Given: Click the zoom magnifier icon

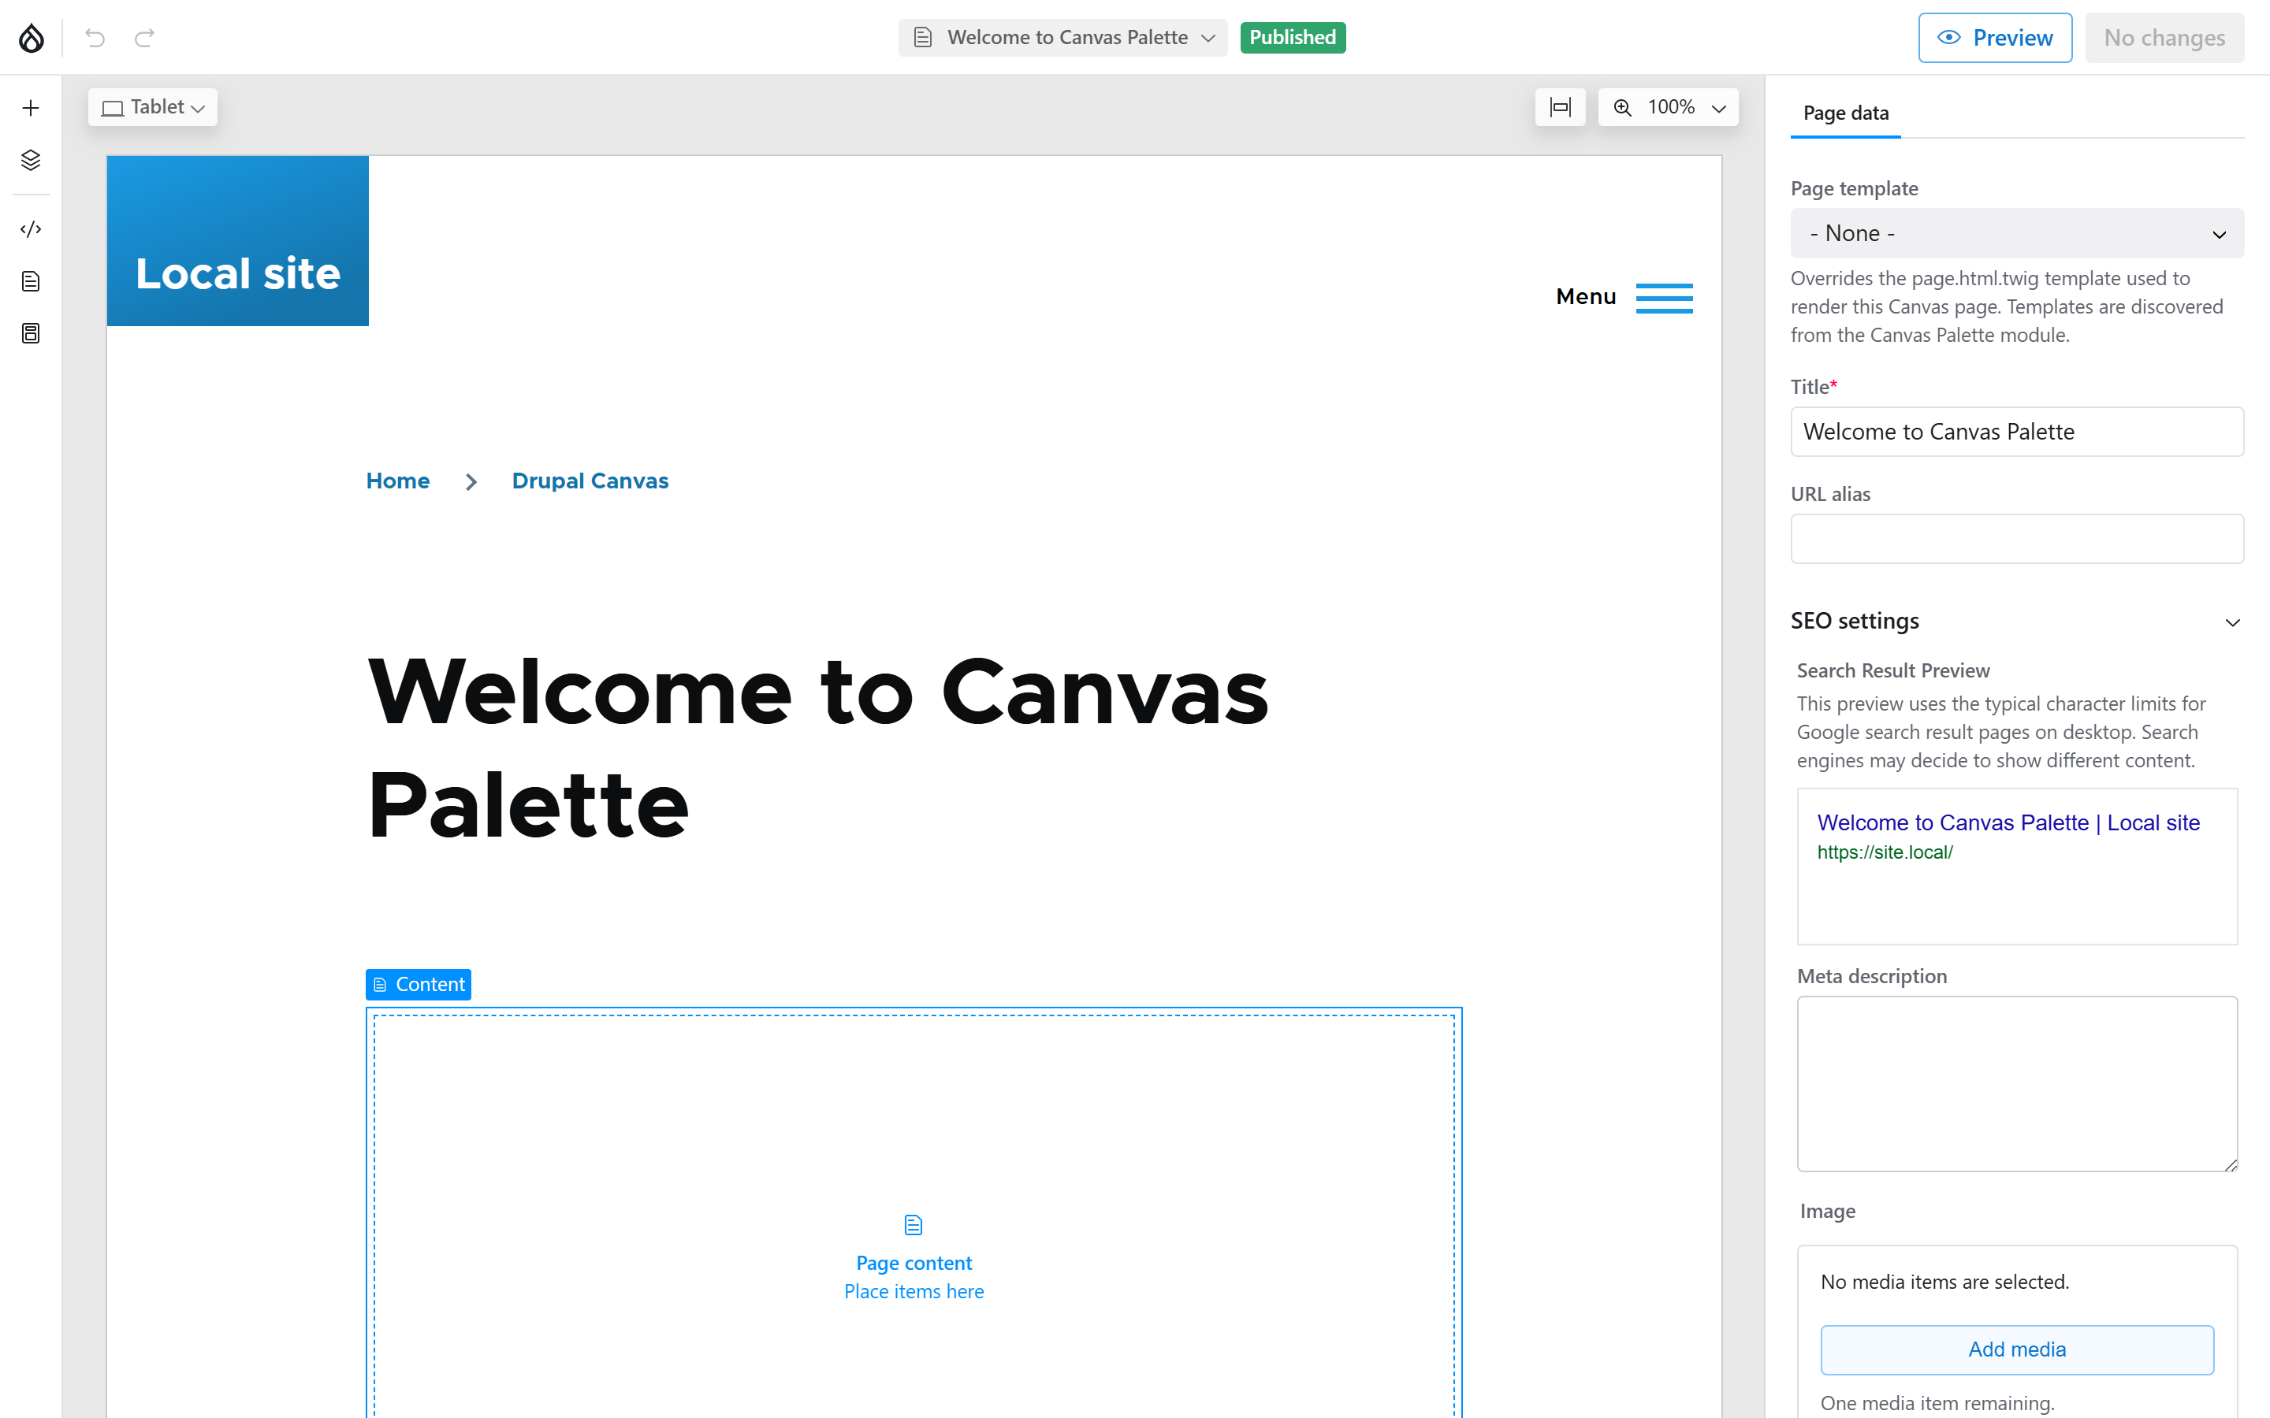Looking at the screenshot, I should [1622, 107].
